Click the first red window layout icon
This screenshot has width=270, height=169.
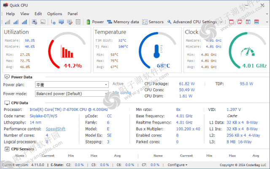[231, 22]
